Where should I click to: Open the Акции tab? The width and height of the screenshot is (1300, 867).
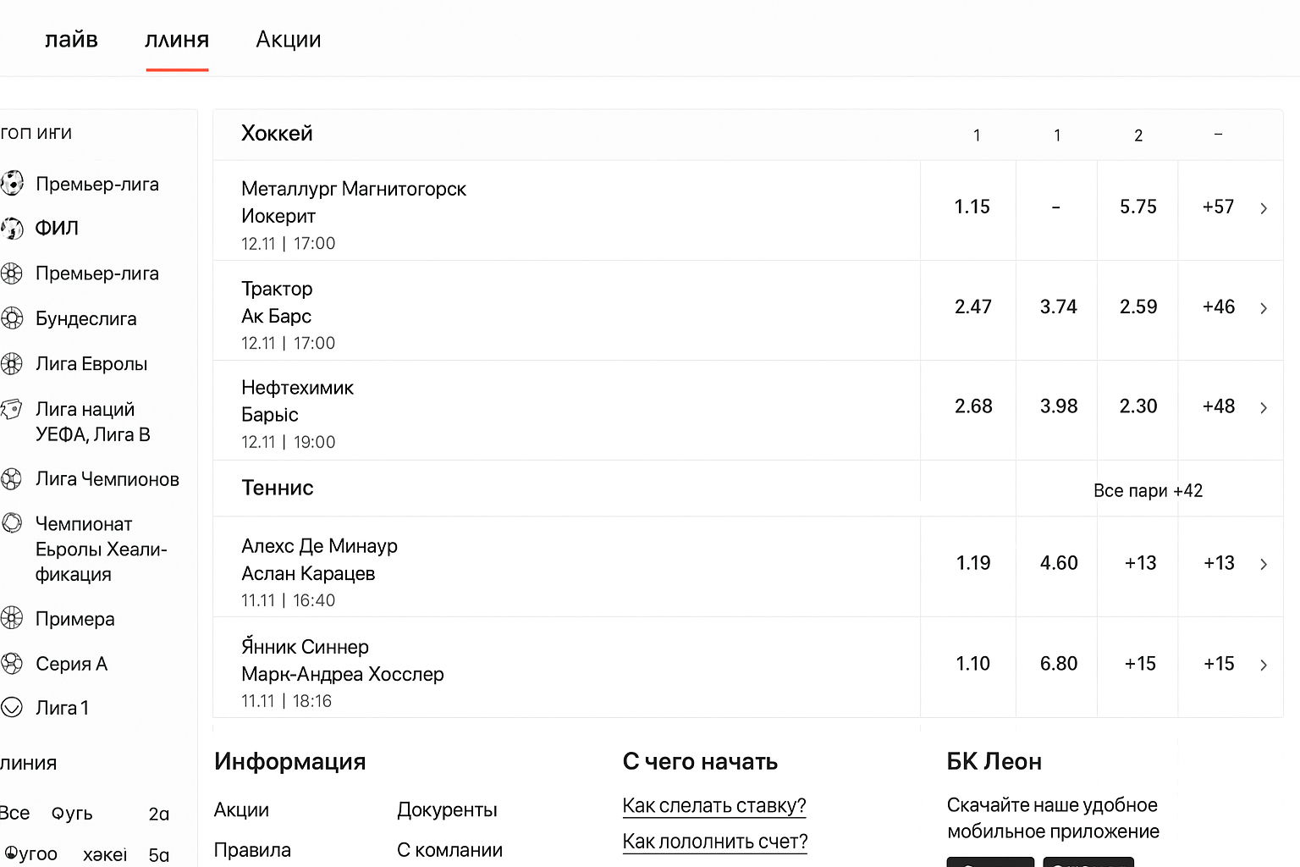pyautogui.click(x=289, y=40)
